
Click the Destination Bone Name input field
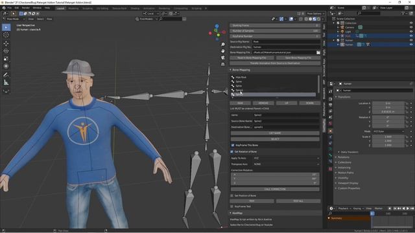click(286, 127)
